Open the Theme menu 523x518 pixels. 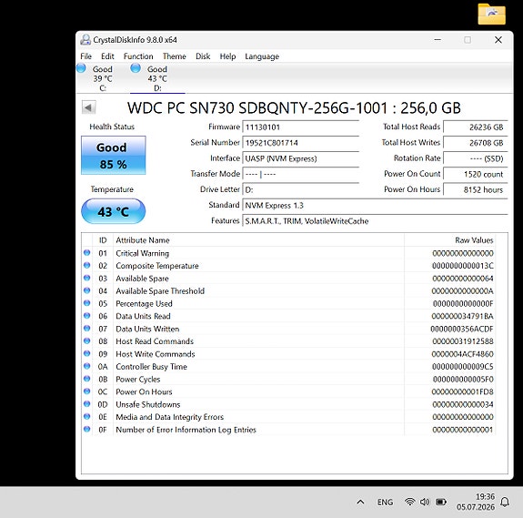point(174,56)
